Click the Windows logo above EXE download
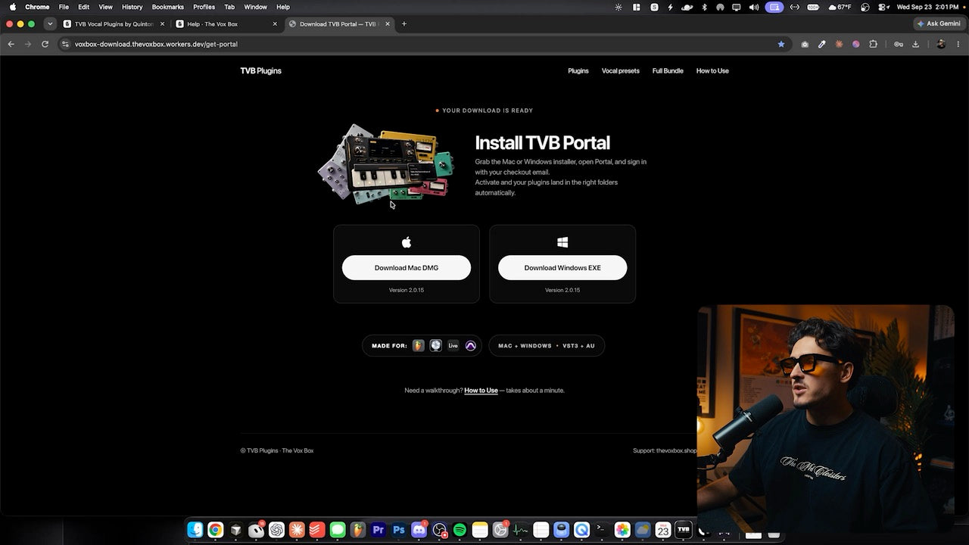 tap(562, 242)
